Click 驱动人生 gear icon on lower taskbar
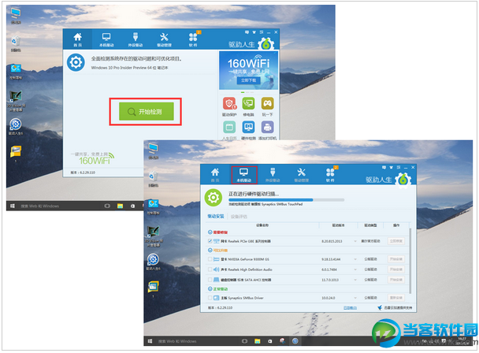Viewport: 479px width, 353px height. [295, 341]
